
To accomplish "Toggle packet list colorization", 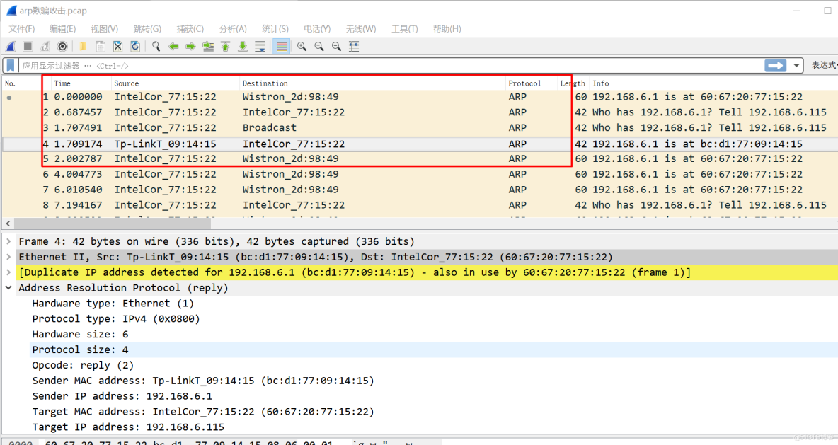I will click(281, 47).
